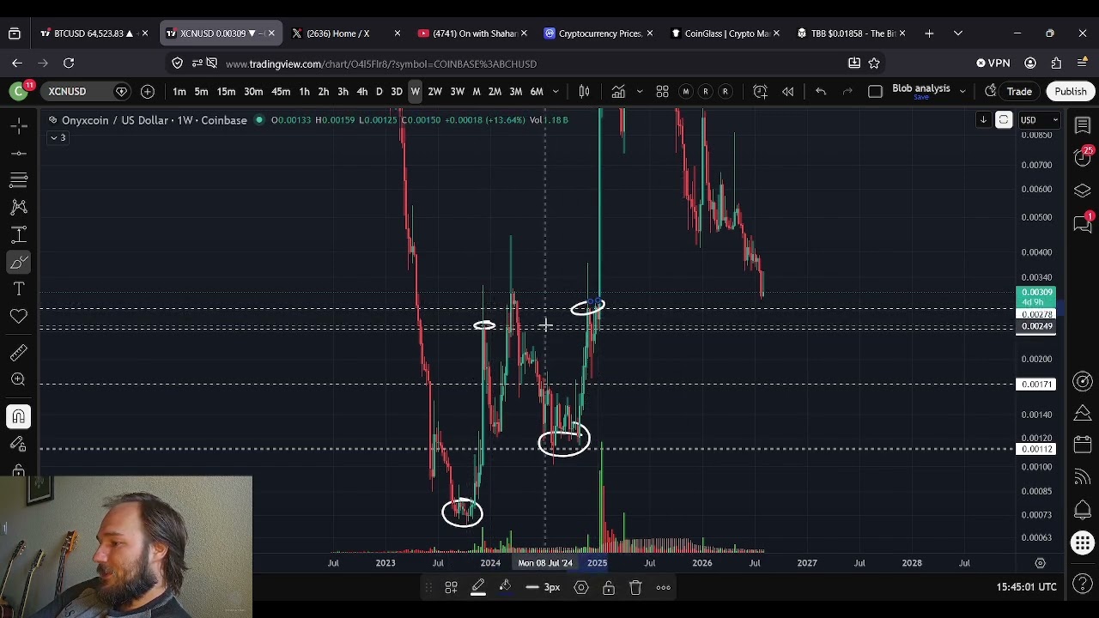The height and width of the screenshot is (618, 1099).
Task: Select the brush drawing tool
Action: (x=18, y=262)
